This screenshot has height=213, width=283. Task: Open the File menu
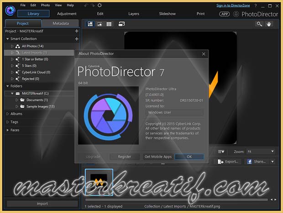(23, 5)
